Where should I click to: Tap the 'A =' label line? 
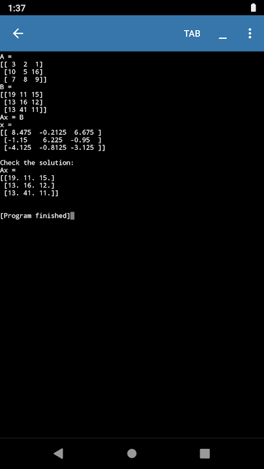coord(6,57)
